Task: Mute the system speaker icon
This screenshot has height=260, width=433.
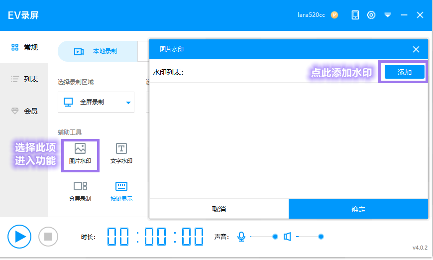Action: coord(287,237)
